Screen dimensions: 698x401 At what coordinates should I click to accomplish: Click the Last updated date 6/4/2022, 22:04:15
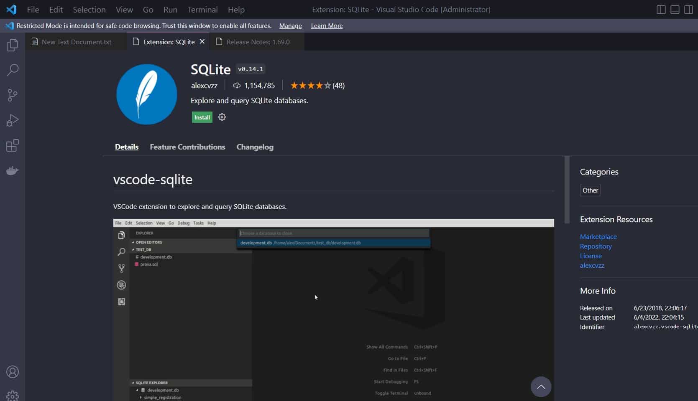coord(659,317)
